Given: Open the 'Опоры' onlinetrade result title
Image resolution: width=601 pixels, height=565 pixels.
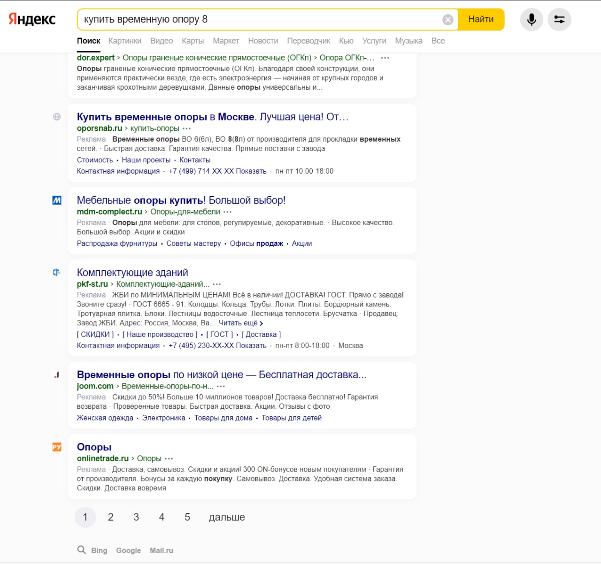Looking at the screenshot, I should coord(94,447).
